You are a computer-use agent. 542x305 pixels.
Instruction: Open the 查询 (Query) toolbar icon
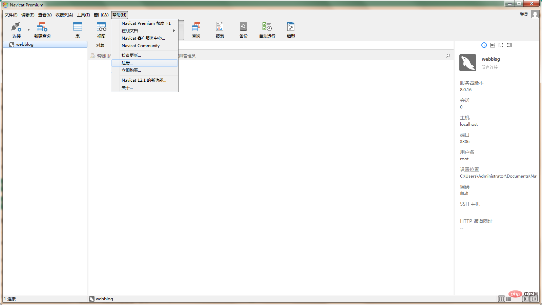[196, 27]
